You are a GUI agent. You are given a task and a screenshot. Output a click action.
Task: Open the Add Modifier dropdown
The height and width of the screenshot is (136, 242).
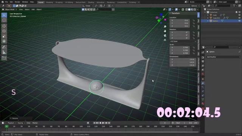223,57
